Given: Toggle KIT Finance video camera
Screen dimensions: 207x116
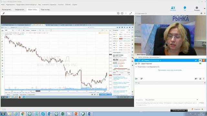Looking at the screenshot, I should 200,60.
